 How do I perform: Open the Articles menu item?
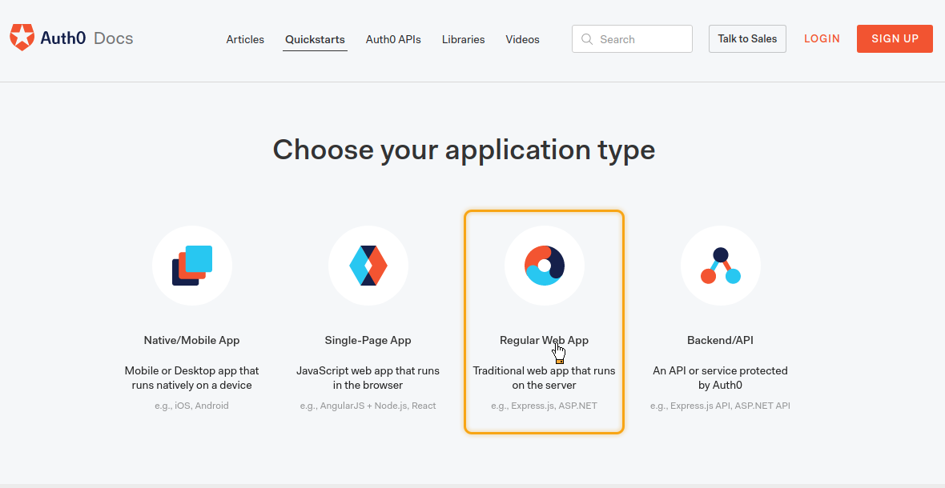coord(245,40)
